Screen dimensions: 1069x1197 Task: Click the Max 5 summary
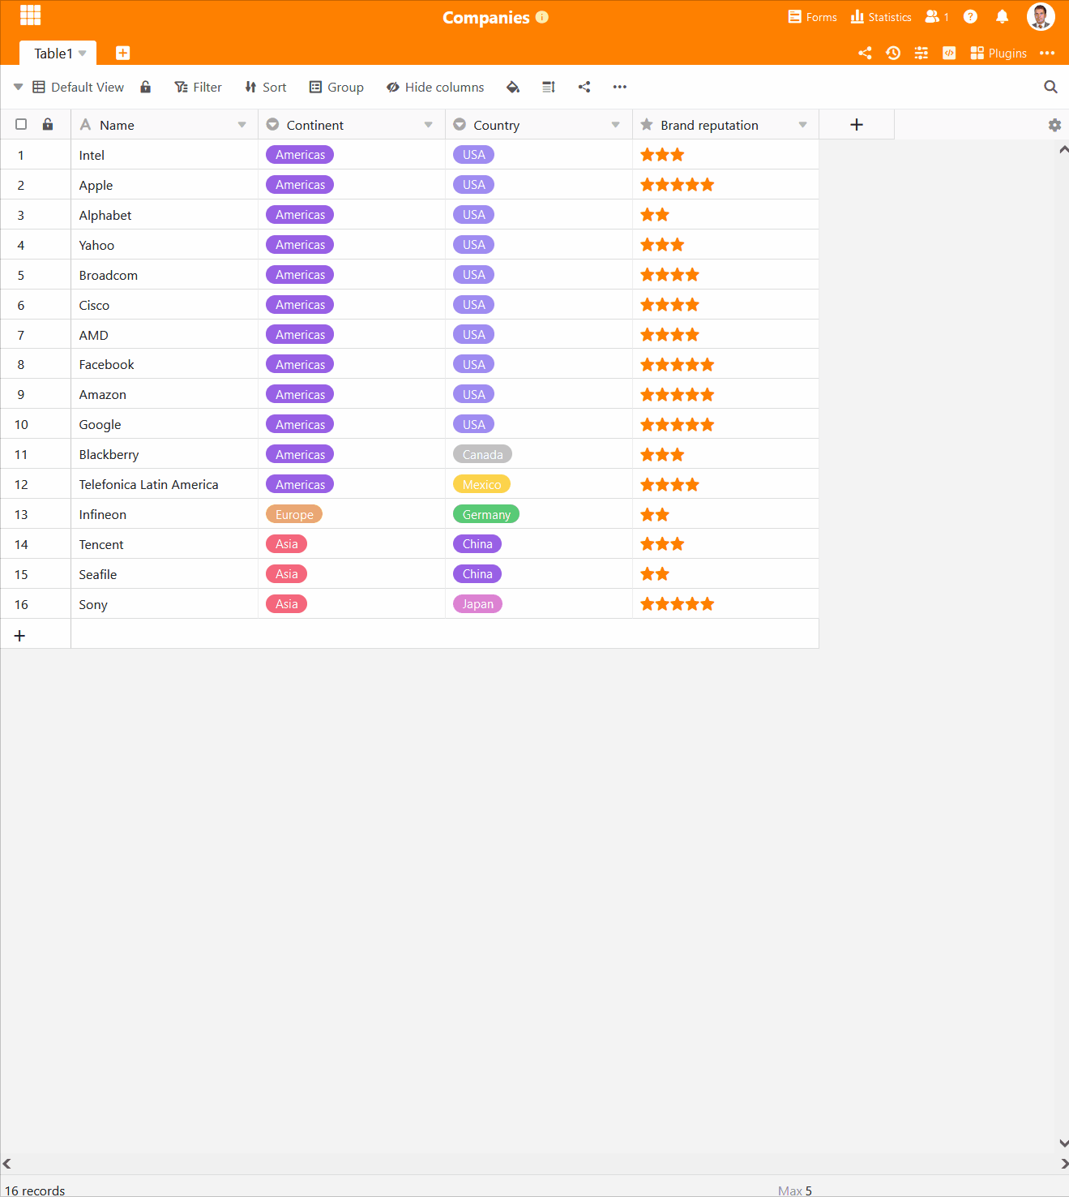(795, 1191)
